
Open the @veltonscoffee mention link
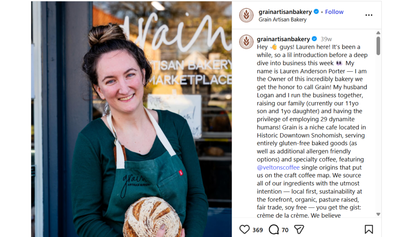pos(278,168)
